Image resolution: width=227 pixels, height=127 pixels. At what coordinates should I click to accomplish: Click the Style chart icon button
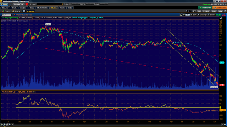coord(193,15)
